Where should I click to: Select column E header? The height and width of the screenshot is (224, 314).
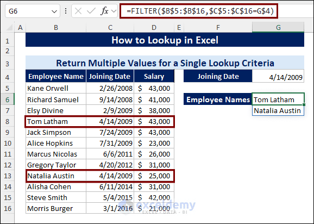tap(179, 27)
